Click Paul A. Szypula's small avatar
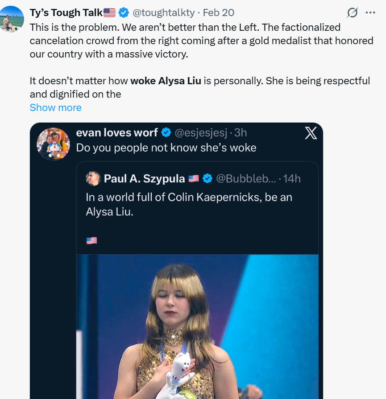The width and height of the screenshot is (386, 399). (x=93, y=178)
